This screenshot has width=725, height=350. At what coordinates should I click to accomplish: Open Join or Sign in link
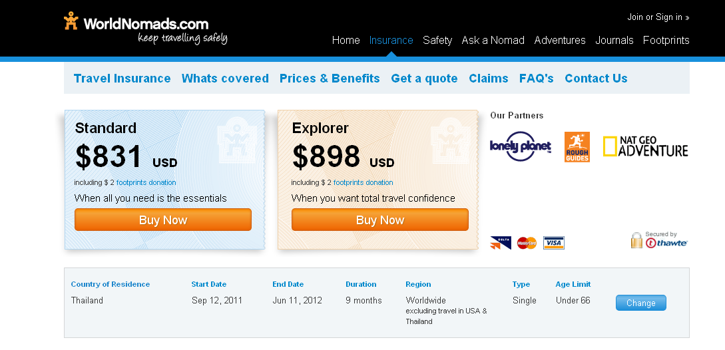click(658, 17)
